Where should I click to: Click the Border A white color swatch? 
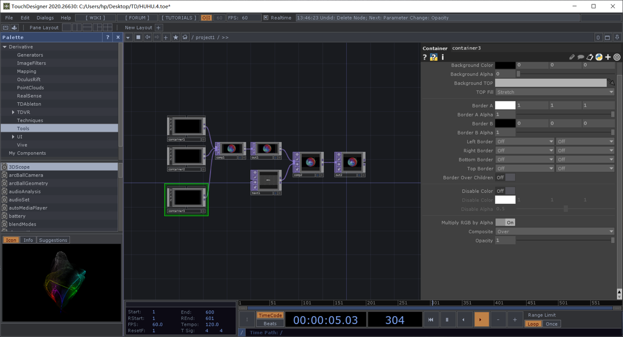pos(505,106)
